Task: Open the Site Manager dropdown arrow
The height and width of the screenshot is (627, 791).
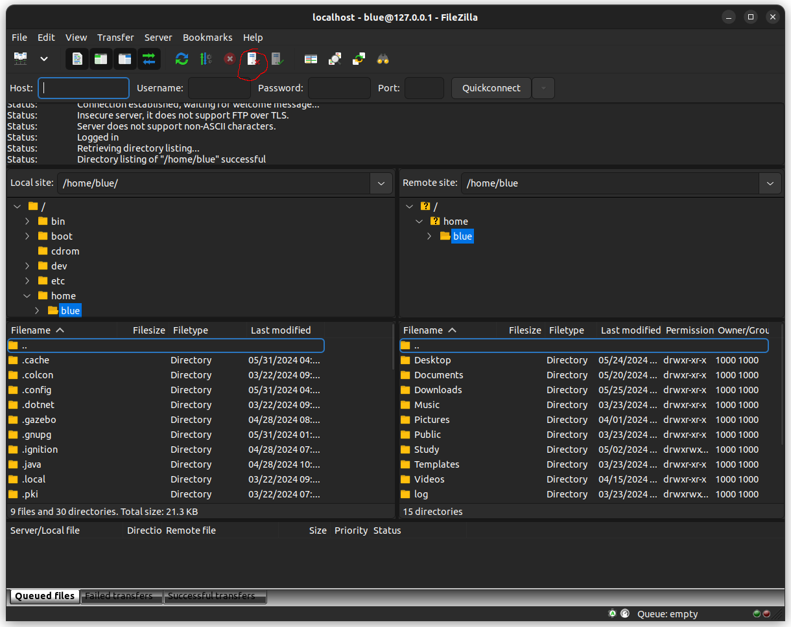Action: pyautogui.click(x=44, y=59)
